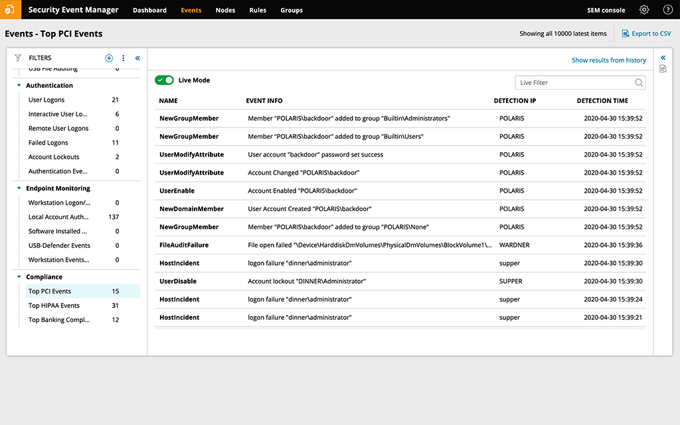Viewport: 680px width, 425px height.
Task: Switch to the Dashboard tab
Action: point(149,9)
